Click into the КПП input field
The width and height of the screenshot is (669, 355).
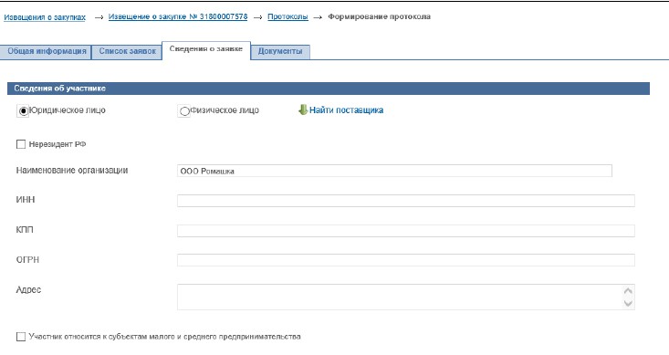pyautogui.click(x=406, y=231)
